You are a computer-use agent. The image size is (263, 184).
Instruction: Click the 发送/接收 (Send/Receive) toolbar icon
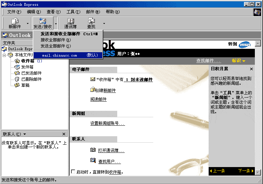click(x=42, y=21)
